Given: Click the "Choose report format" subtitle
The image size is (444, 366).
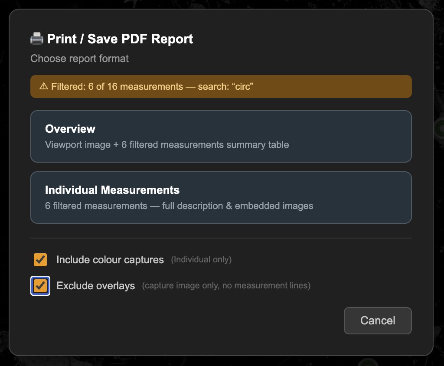Looking at the screenshot, I should coord(80,59).
